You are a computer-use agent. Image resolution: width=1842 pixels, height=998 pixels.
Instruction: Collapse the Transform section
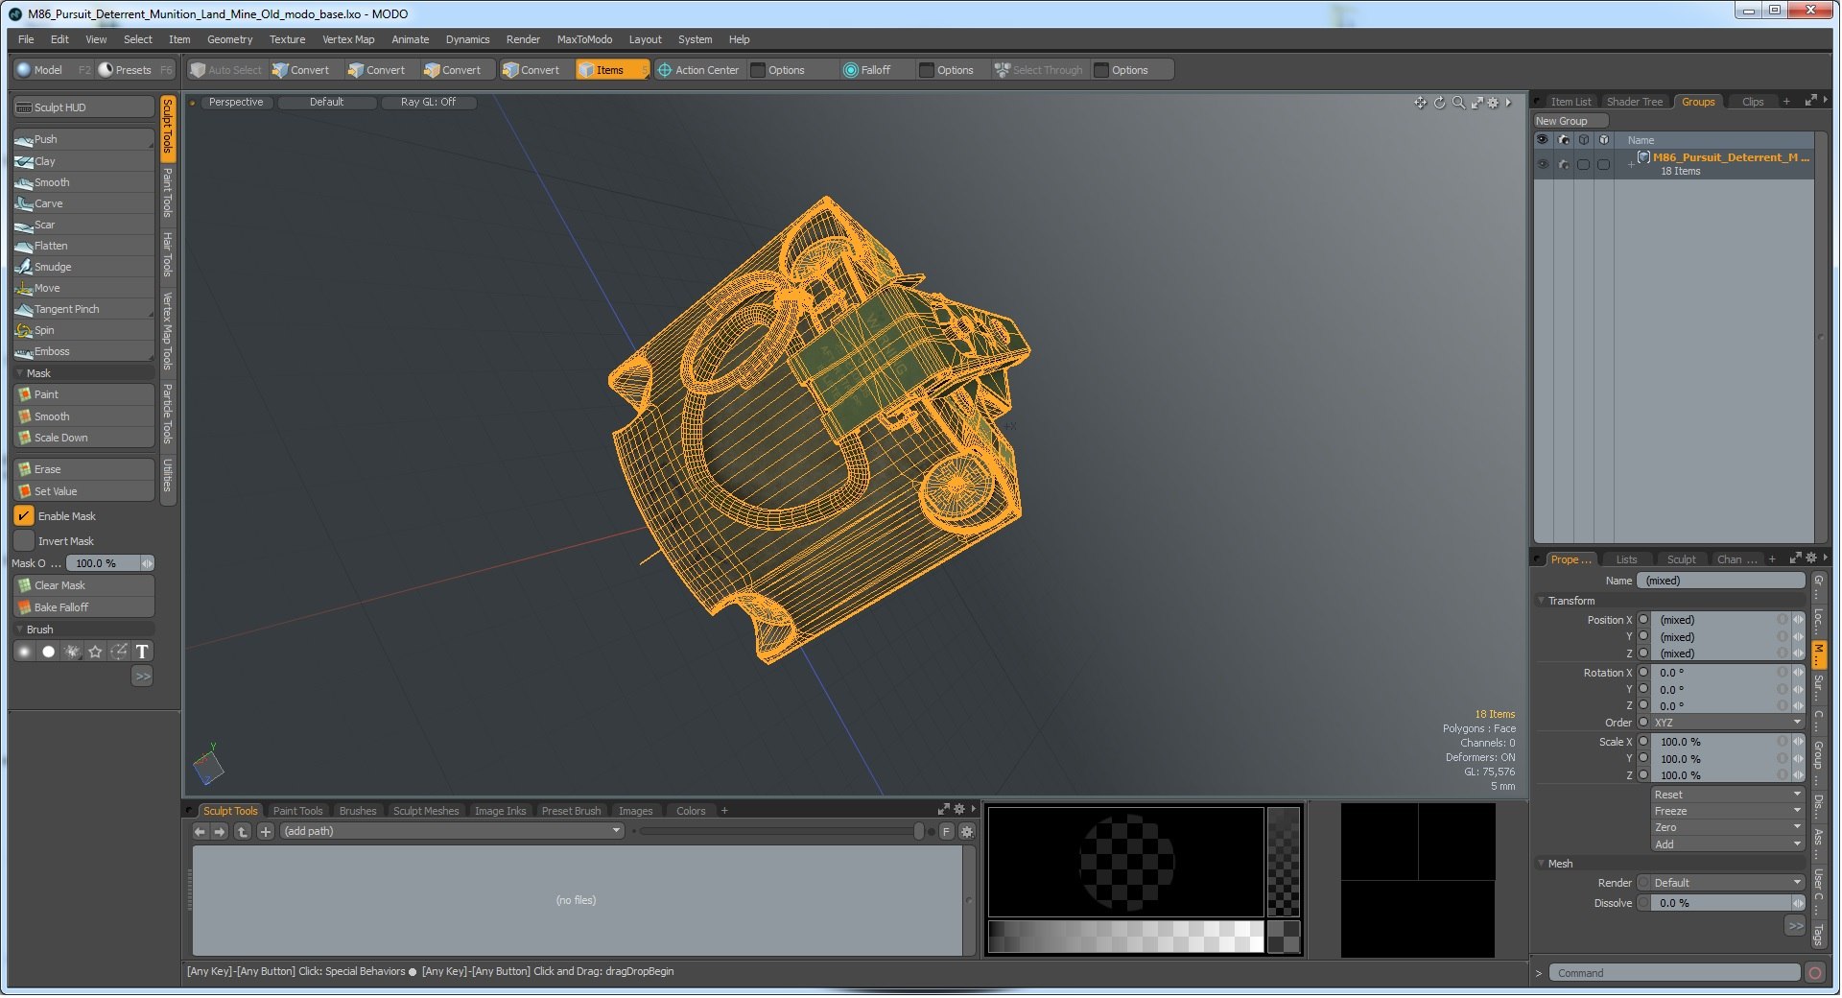click(1542, 601)
